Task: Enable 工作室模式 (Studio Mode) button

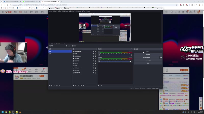Action: point(148,60)
